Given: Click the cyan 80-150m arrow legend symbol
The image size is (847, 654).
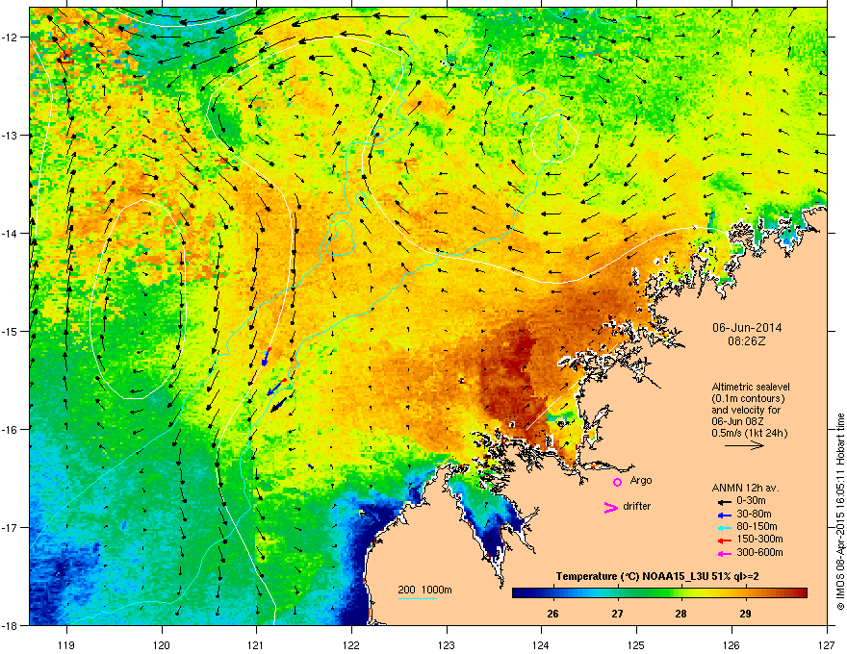Looking at the screenshot, I should click(x=724, y=528).
